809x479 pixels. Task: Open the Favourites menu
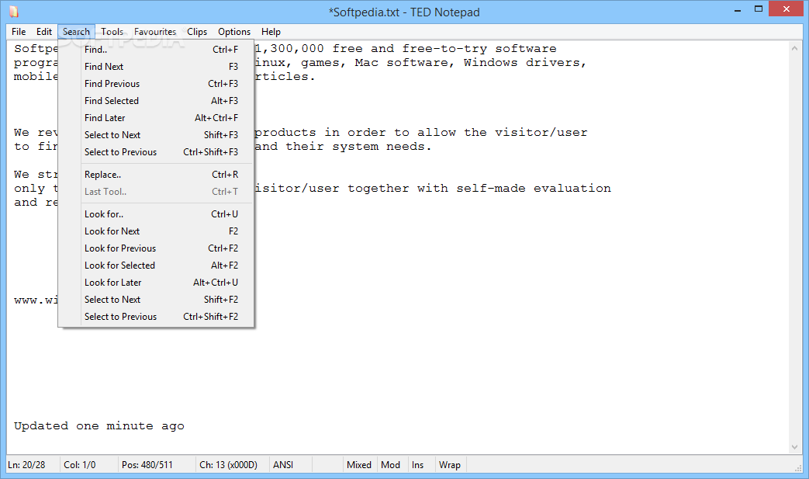tap(155, 32)
